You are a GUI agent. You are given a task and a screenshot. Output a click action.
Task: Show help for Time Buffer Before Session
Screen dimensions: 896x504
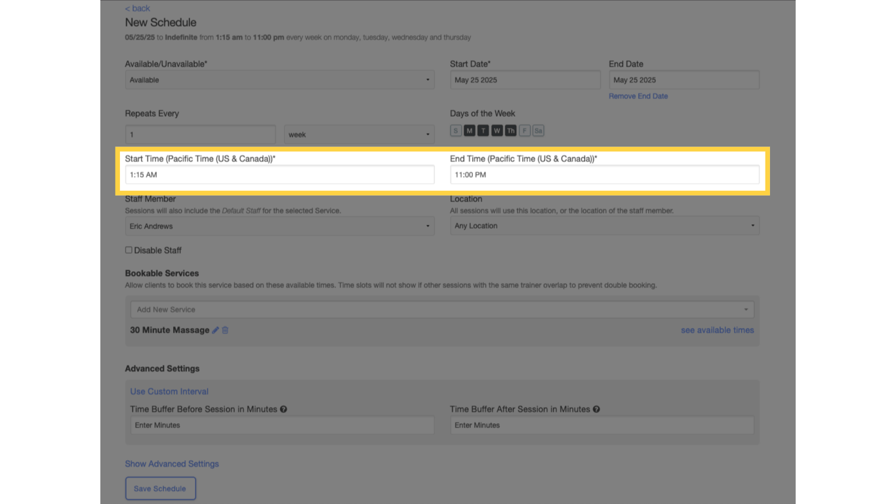pyautogui.click(x=283, y=409)
